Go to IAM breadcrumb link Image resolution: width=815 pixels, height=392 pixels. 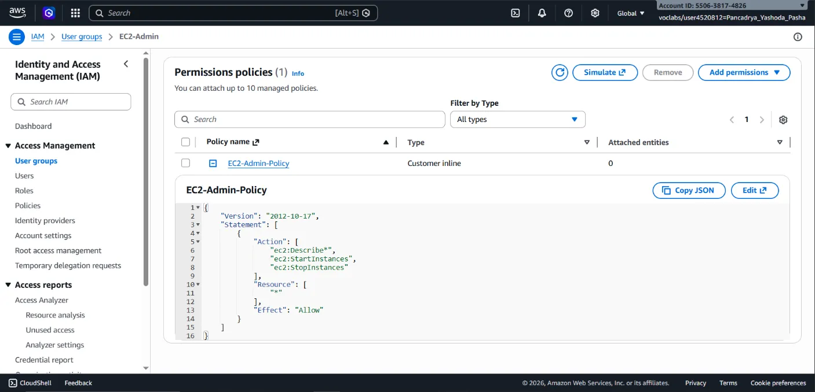[x=38, y=36]
